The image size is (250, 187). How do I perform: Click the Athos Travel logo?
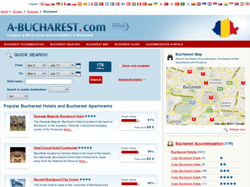120,26
